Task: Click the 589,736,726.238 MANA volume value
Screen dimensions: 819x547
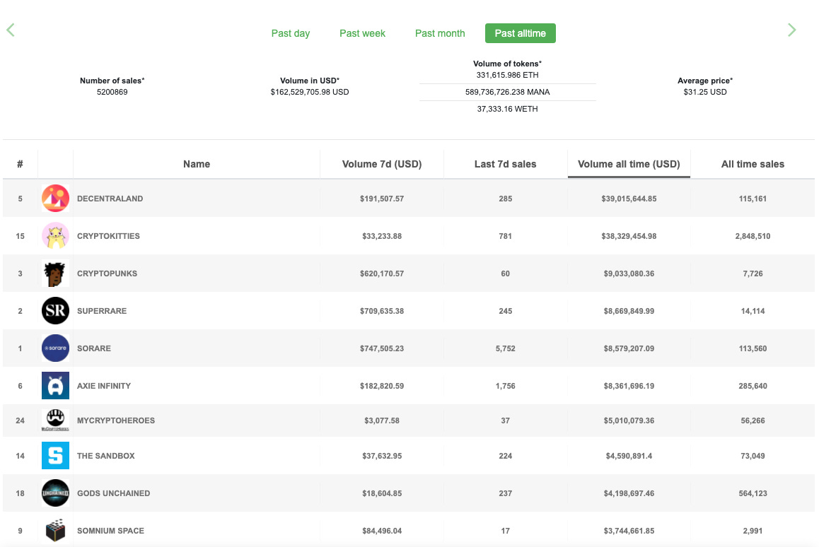Action: click(507, 92)
